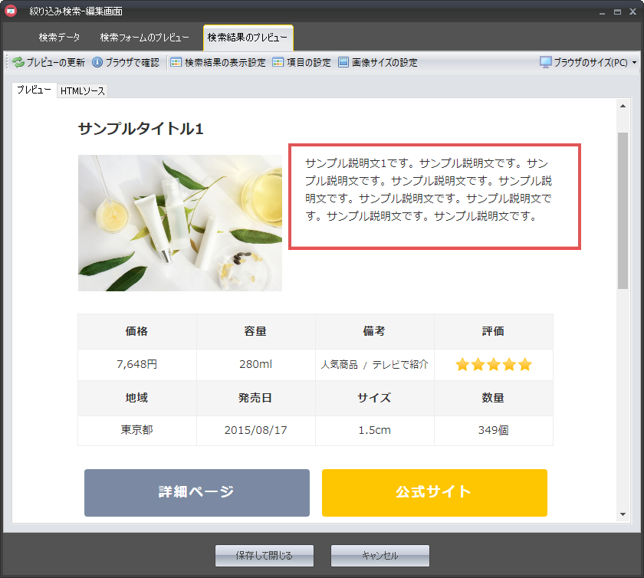Expand the ブラウザのサイズ(PC) dropdown arrow
This screenshot has width=644, height=578.
[635, 63]
